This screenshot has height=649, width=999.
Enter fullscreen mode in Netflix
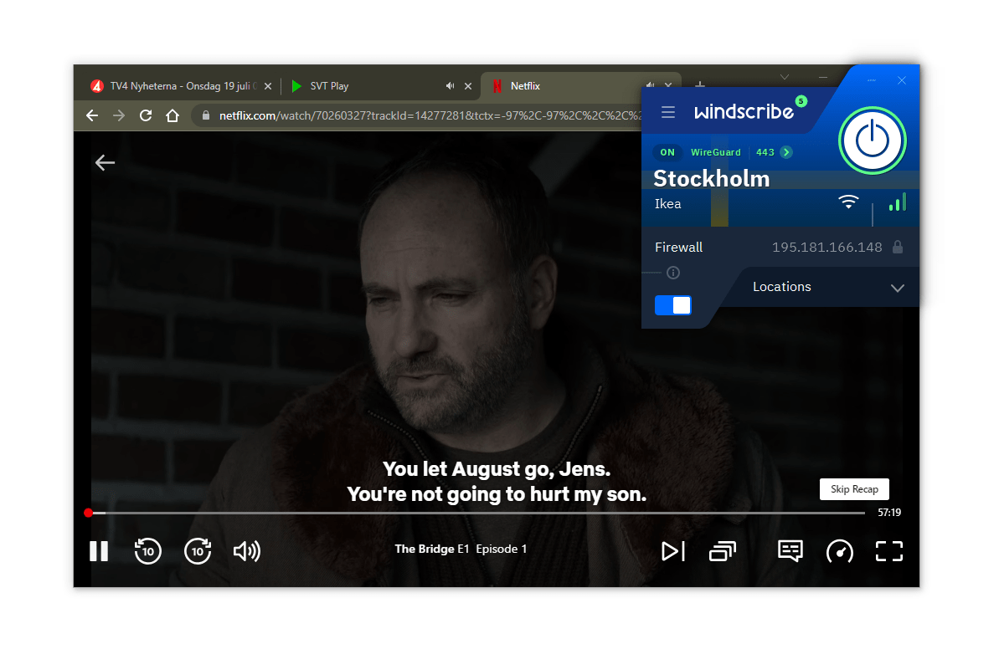coord(888,551)
